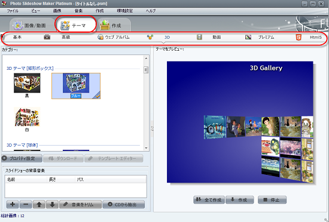
Task: Stop preview with 停止 button
Action: 272,200
